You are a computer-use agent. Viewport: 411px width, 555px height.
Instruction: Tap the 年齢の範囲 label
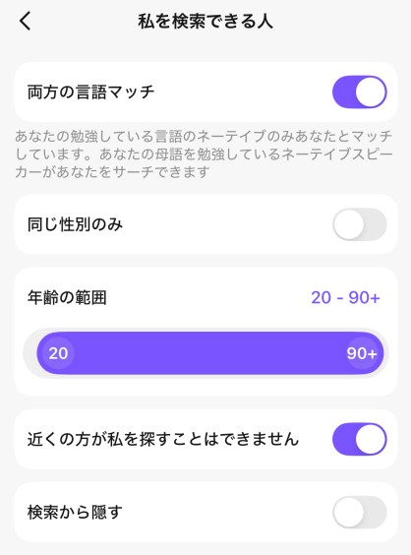coord(67,298)
